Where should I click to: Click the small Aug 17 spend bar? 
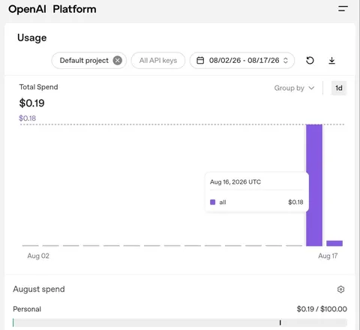click(x=334, y=243)
